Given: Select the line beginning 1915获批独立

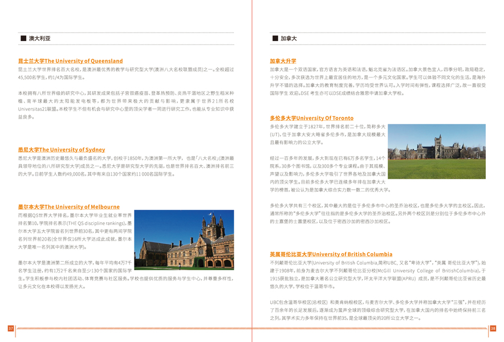Looking at the screenshot, I should pyautogui.click(x=377, y=279).
